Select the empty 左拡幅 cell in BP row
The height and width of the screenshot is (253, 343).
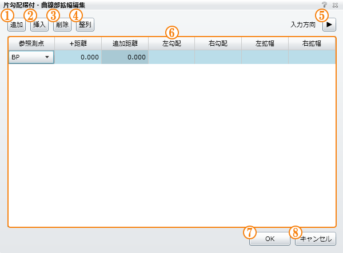point(265,57)
